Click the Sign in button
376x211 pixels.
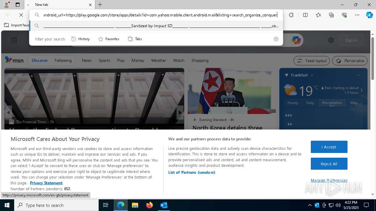[351, 40]
